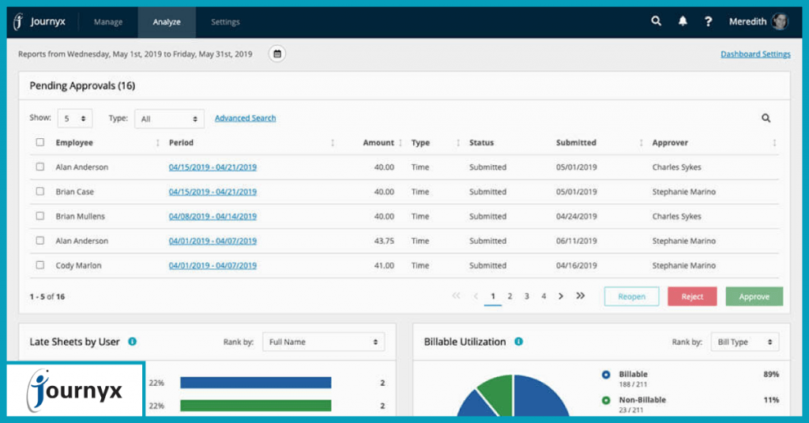The width and height of the screenshot is (809, 423).
Task: Click the blue late sheets bar
Action: [255, 383]
